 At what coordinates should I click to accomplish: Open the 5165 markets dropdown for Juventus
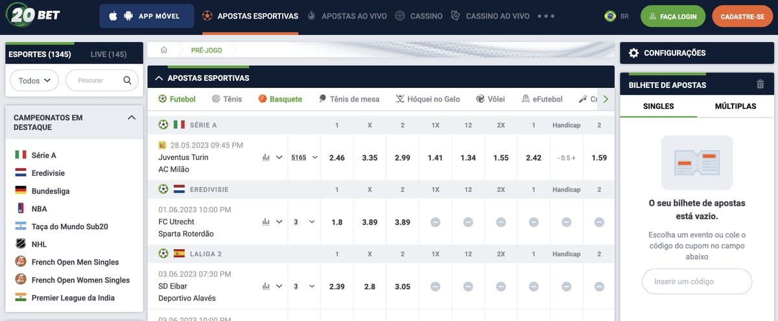coord(305,157)
